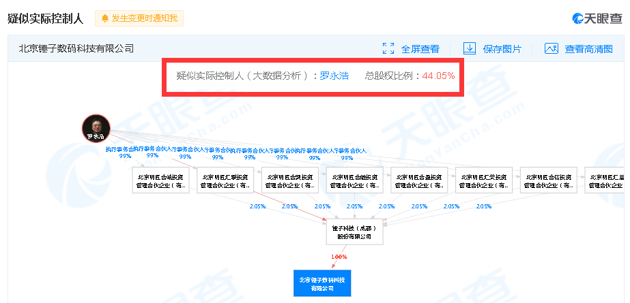Select the 锤子科技(成都)股份有限公司 node
630x303 pixels.
354,232
